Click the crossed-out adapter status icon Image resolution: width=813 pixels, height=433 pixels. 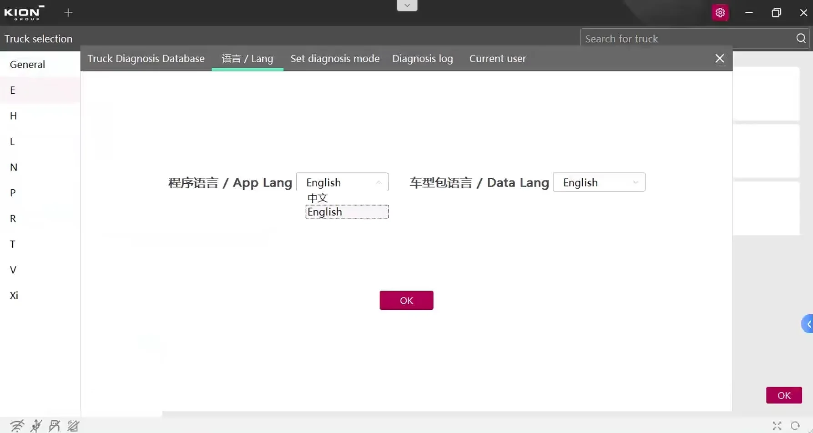click(55, 426)
